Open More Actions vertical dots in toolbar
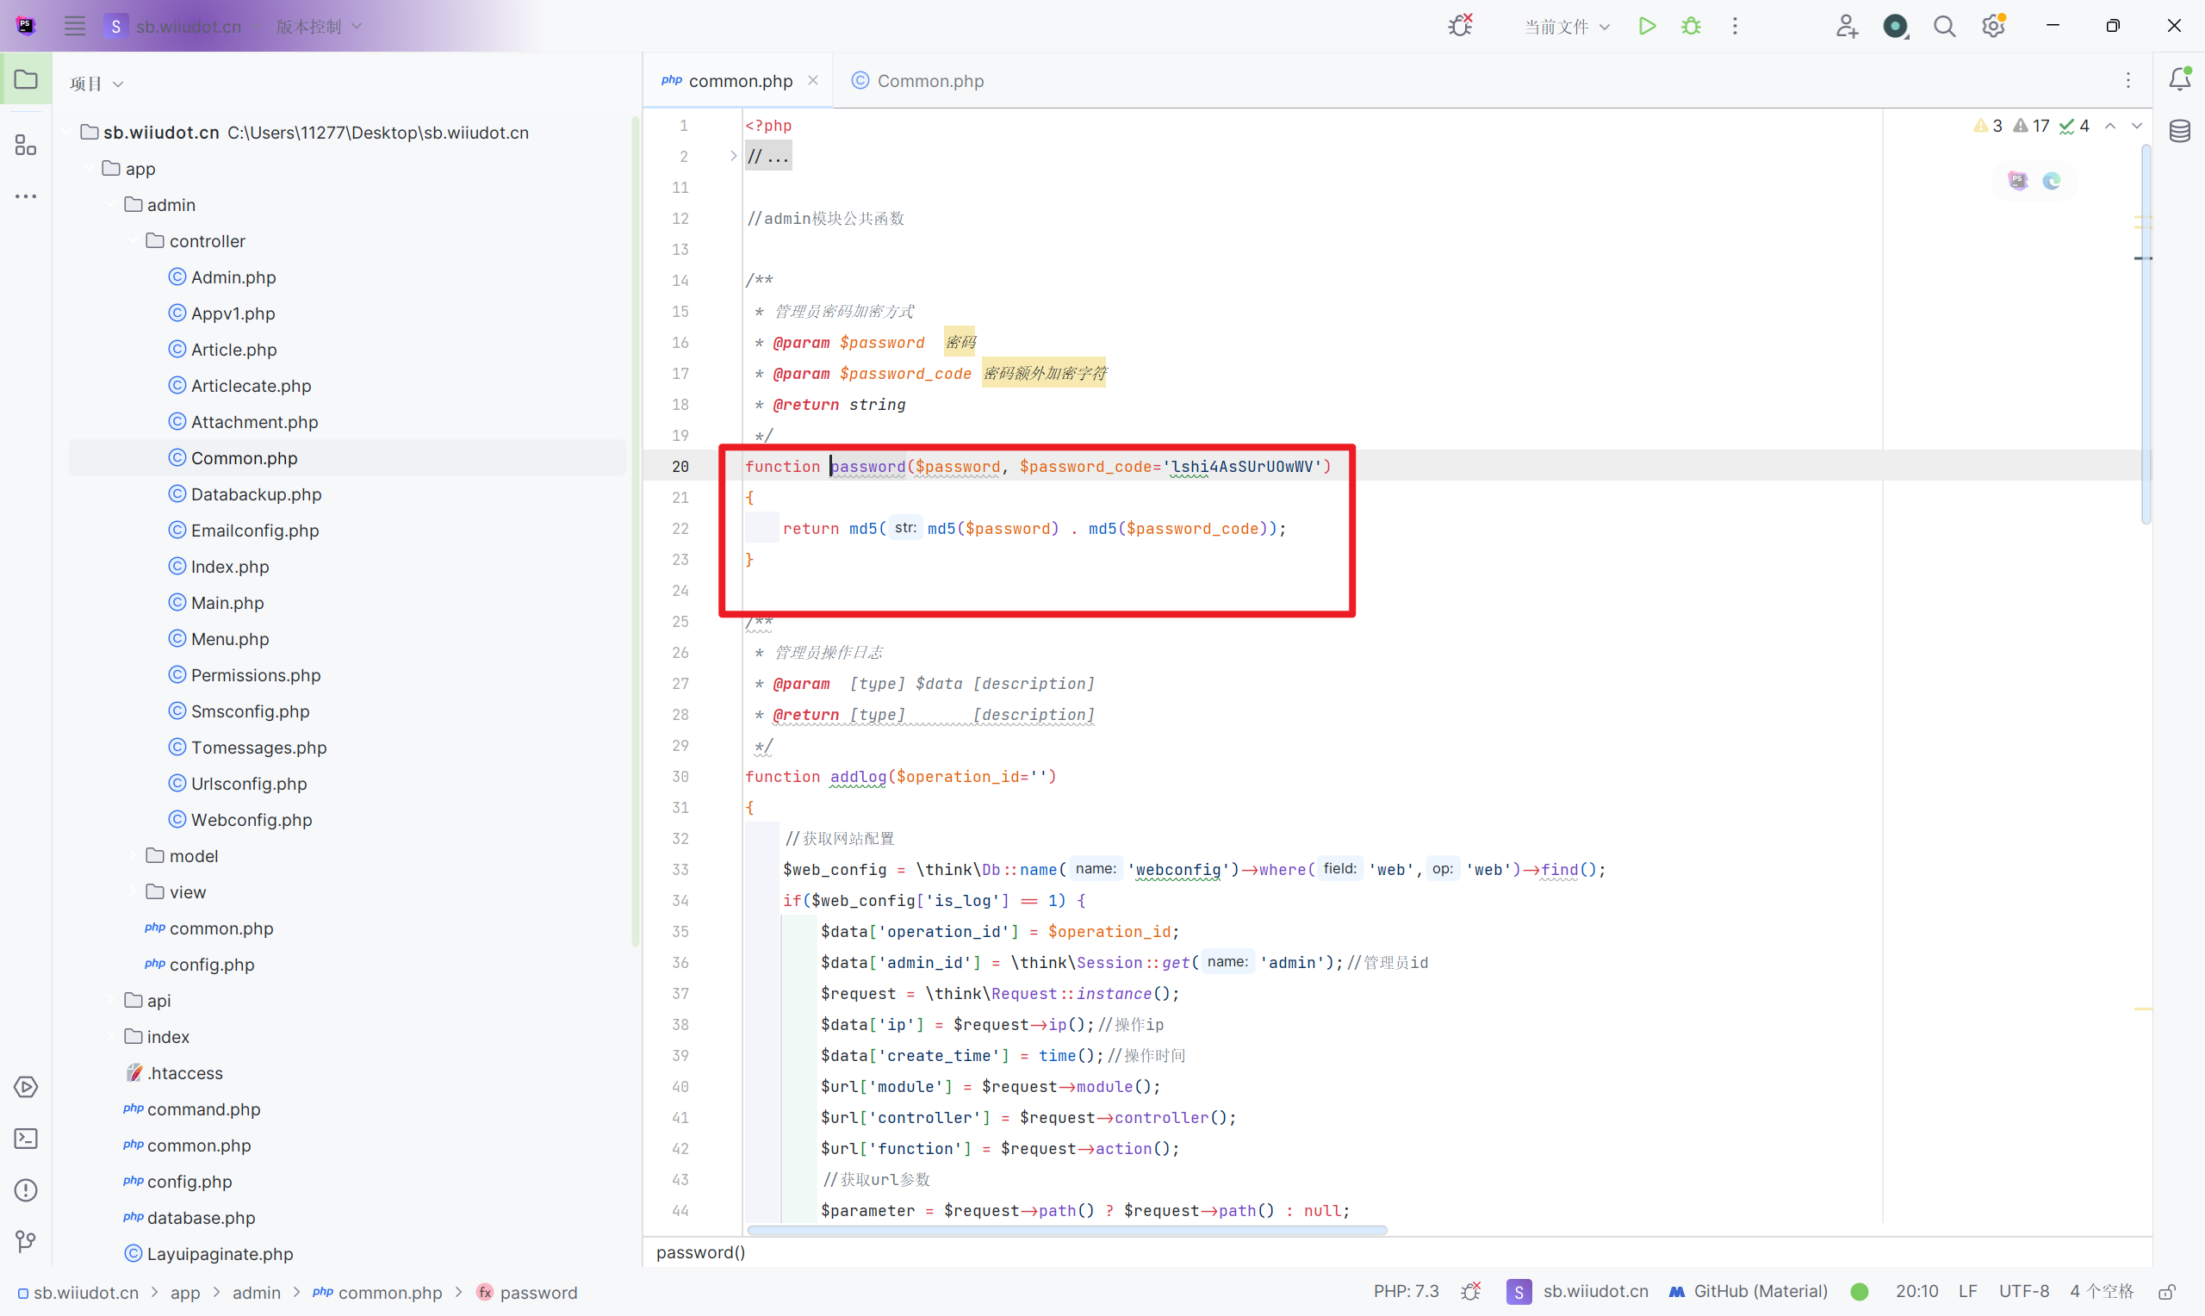 point(1735,26)
